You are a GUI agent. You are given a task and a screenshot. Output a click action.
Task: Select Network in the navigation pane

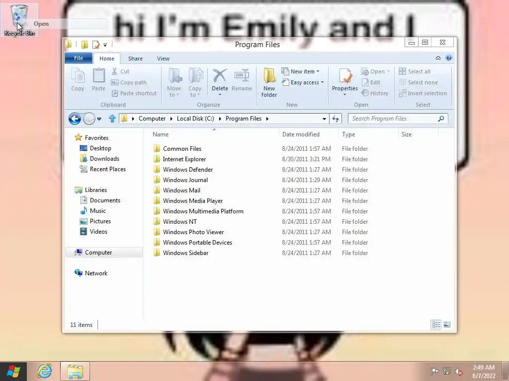tap(96, 273)
